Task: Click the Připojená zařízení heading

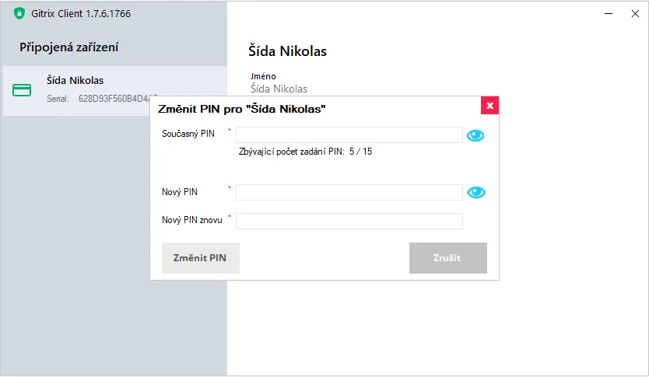Action: pos(69,47)
